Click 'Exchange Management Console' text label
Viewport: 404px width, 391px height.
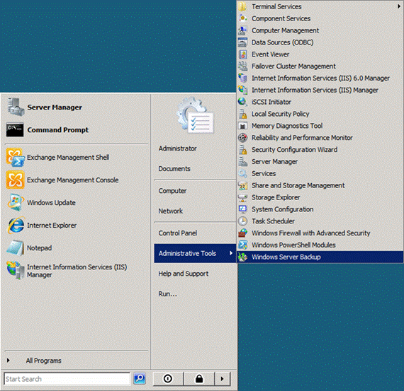73,180
